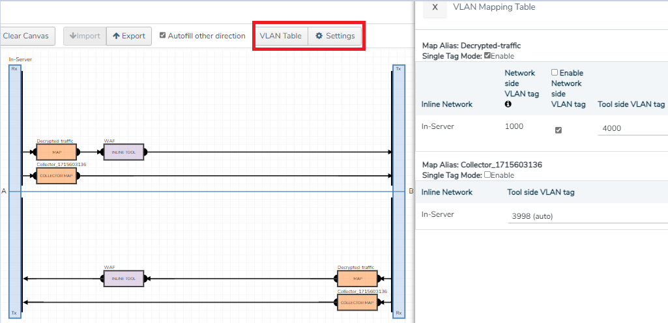Click Inline Network header in Decrypted-traffic table
Image resolution: width=668 pixels, height=323 pixels.
pos(447,104)
